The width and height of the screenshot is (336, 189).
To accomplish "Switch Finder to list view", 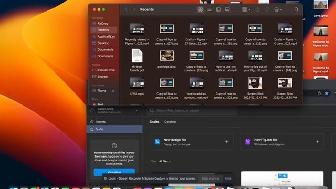I will point(209,9).
